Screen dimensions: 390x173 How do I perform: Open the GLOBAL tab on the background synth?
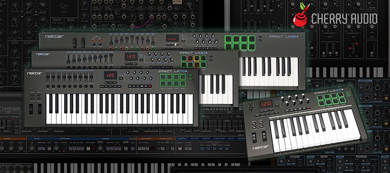(x=182, y=139)
